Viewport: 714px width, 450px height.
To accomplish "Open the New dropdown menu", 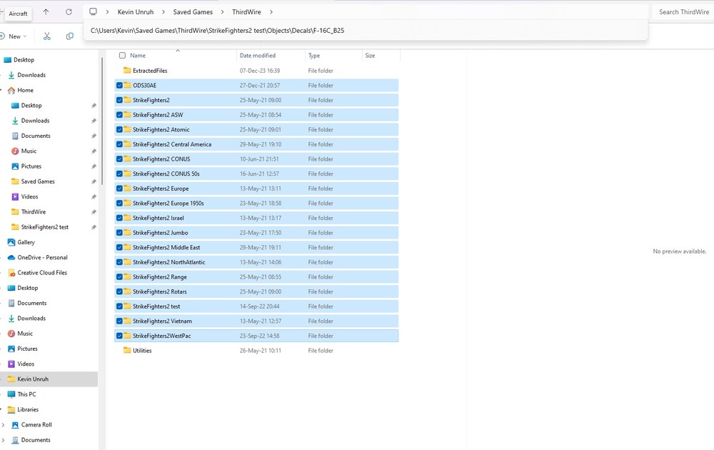I will point(14,36).
